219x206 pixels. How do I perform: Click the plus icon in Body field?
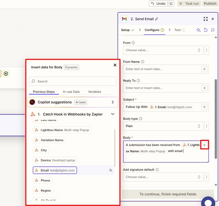[204, 145]
